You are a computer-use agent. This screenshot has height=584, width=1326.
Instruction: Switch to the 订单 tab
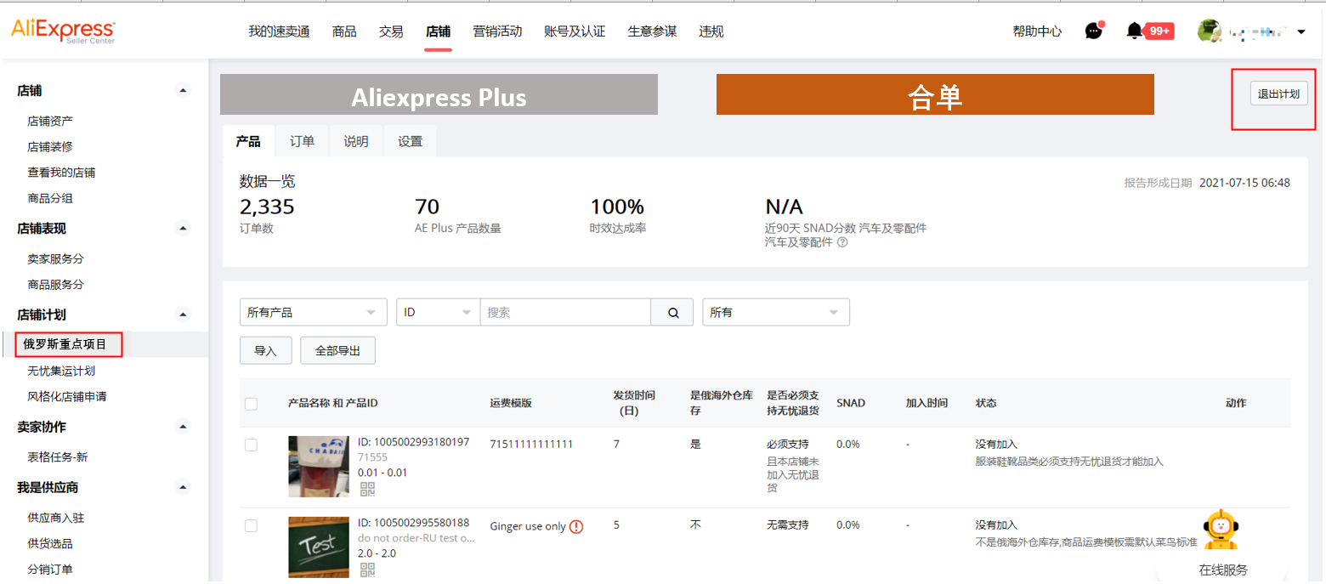[x=302, y=141]
